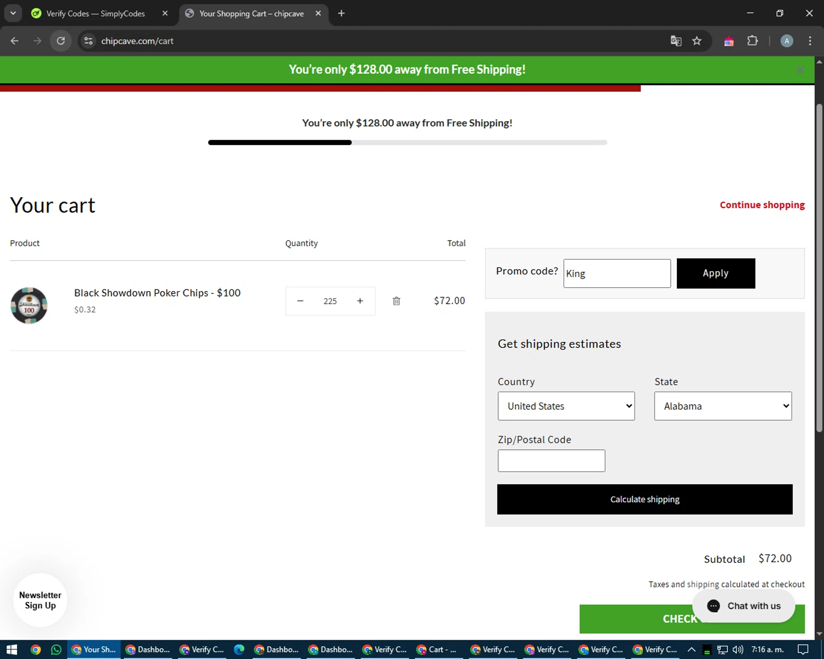Open the translate page icon

point(676,41)
